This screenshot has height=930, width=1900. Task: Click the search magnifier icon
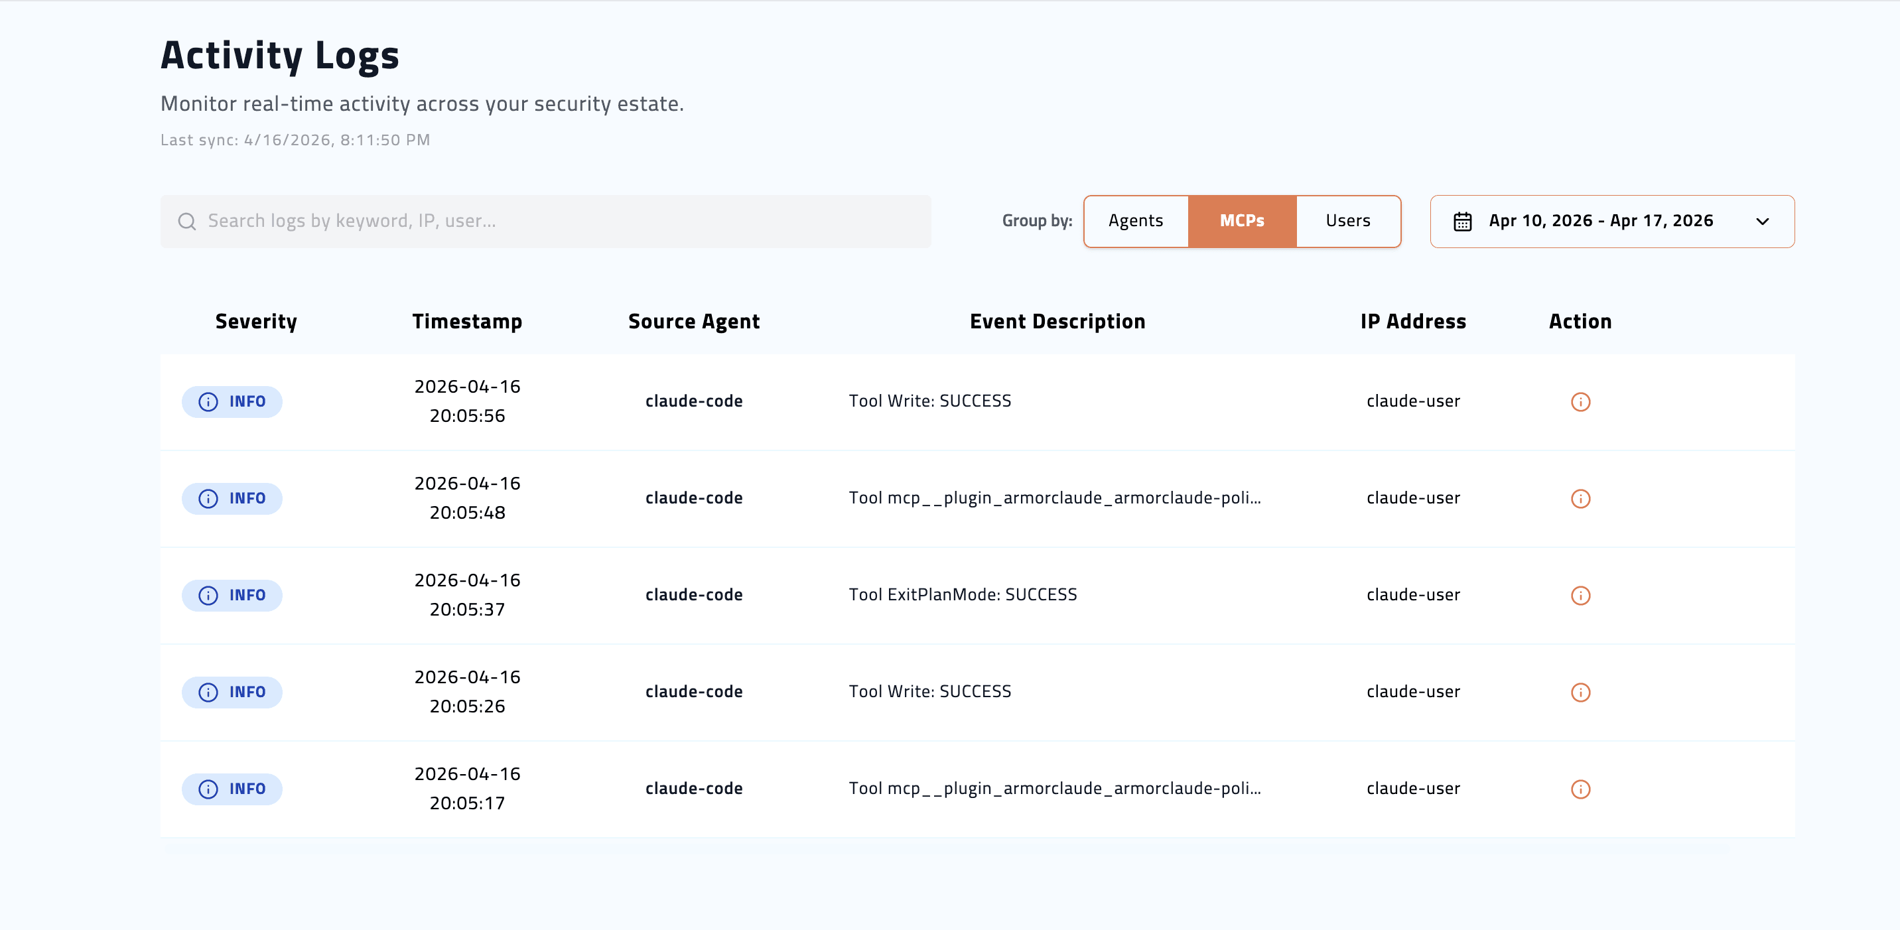pos(187,220)
